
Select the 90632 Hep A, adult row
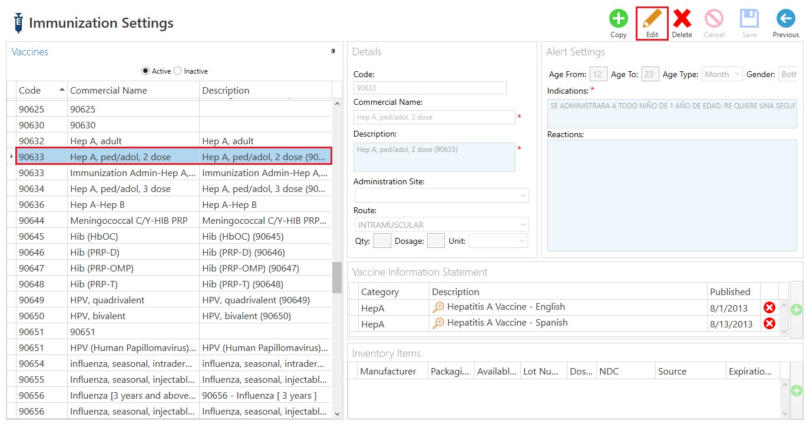point(118,141)
